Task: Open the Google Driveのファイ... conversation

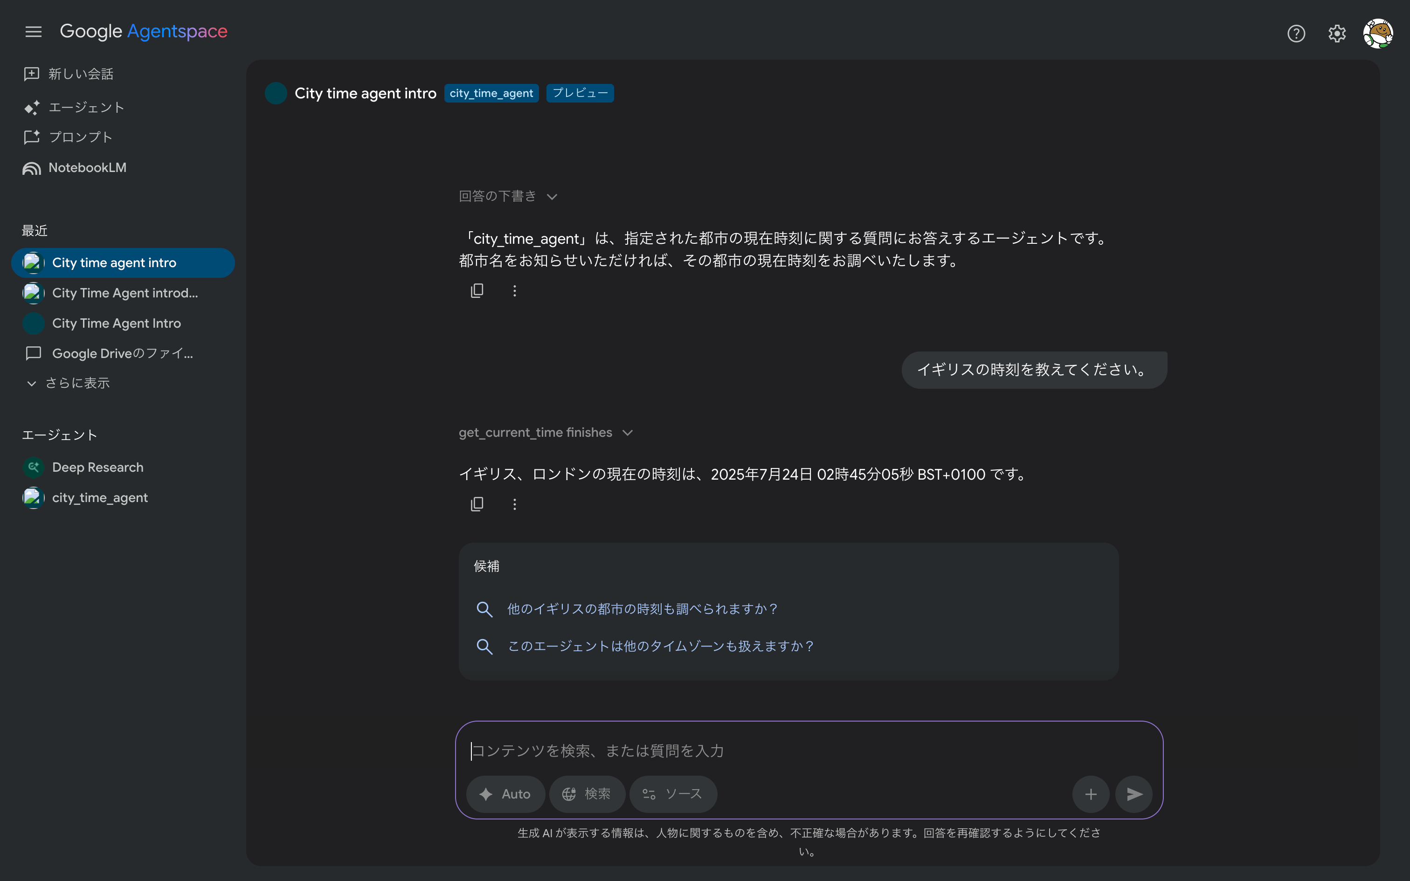Action: 123,353
